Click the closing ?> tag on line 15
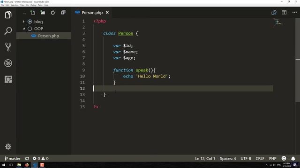The width and height of the screenshot is (300, 168). pos(96,107)
